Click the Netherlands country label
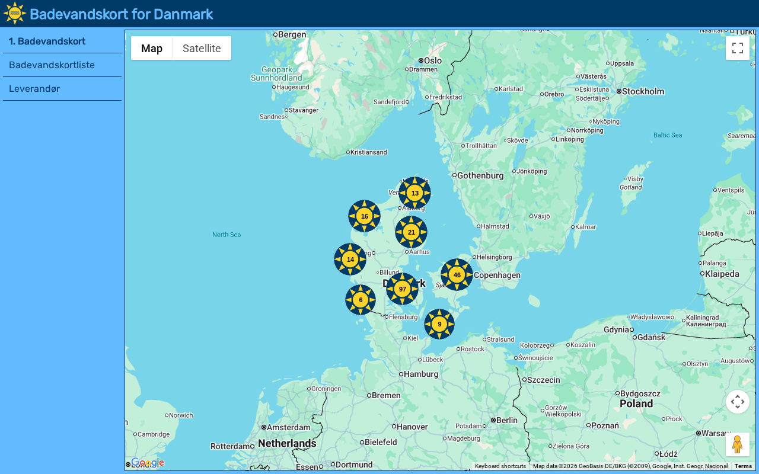Viewport: 759px width, 474px height. point(287,443)
